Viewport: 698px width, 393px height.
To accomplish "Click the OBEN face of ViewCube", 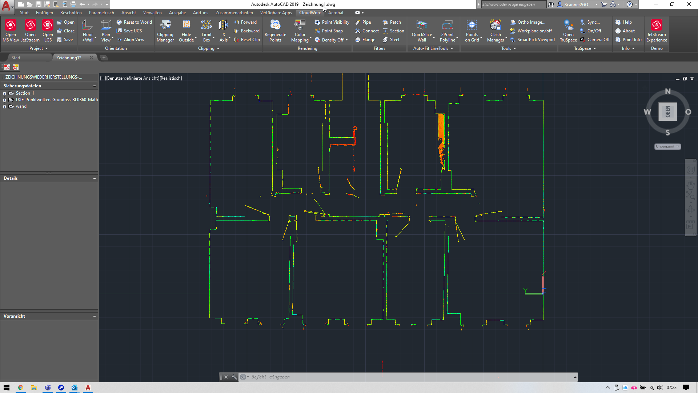I will 667,112.
